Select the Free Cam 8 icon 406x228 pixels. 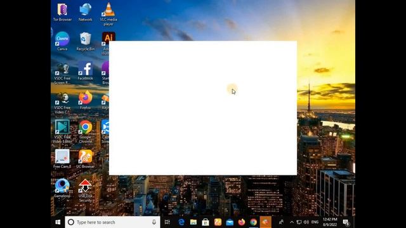click(62, 159)
